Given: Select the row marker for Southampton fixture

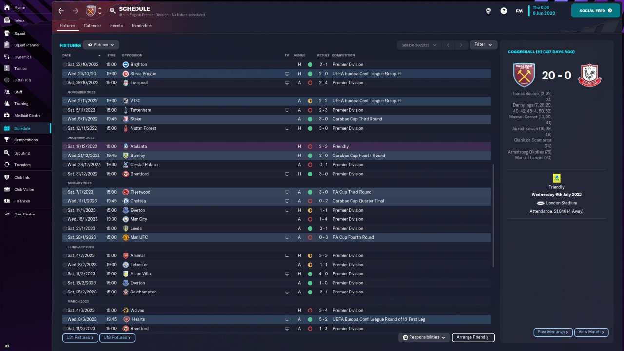Looking at the screenshot, I should (65, 292).
